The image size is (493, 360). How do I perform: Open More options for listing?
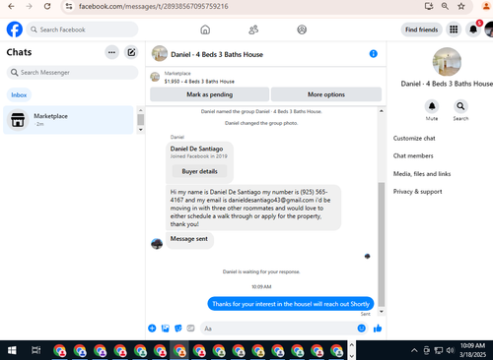326,94
